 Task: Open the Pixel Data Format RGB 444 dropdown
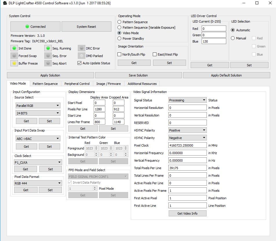point(38,183)
